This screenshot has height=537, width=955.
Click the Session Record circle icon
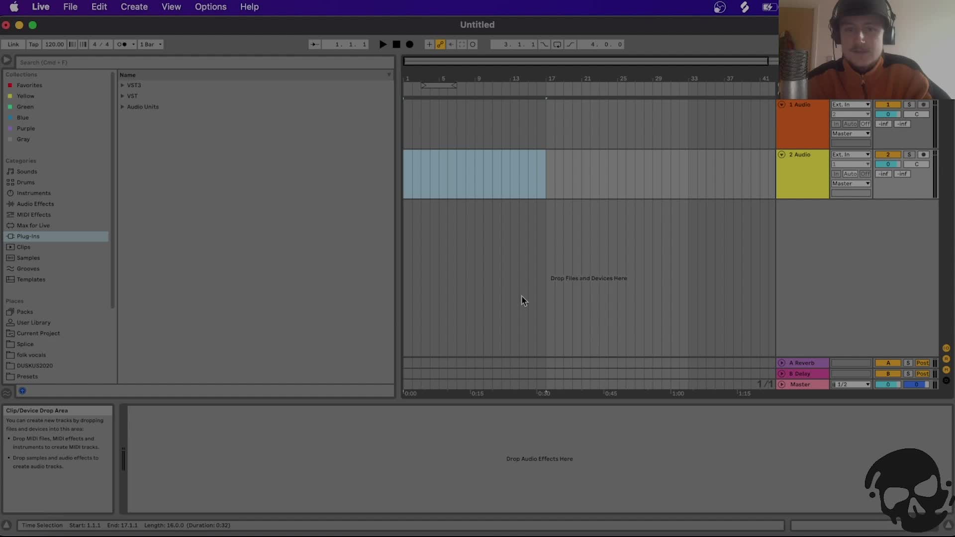(473, 44)
